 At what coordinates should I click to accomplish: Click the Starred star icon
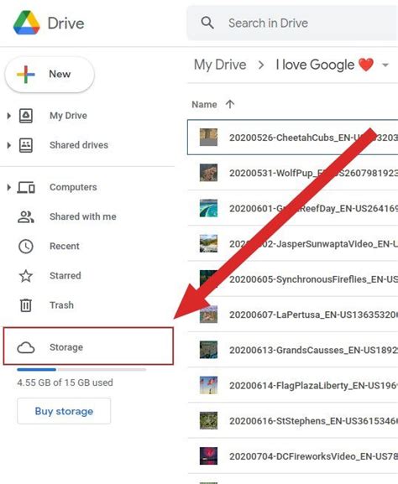tap(26, 276)
